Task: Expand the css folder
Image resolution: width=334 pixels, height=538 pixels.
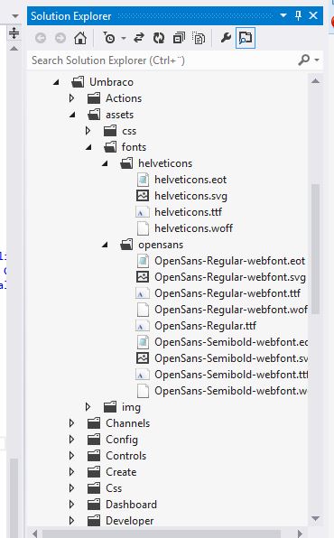Action: [x=88, y=131]
